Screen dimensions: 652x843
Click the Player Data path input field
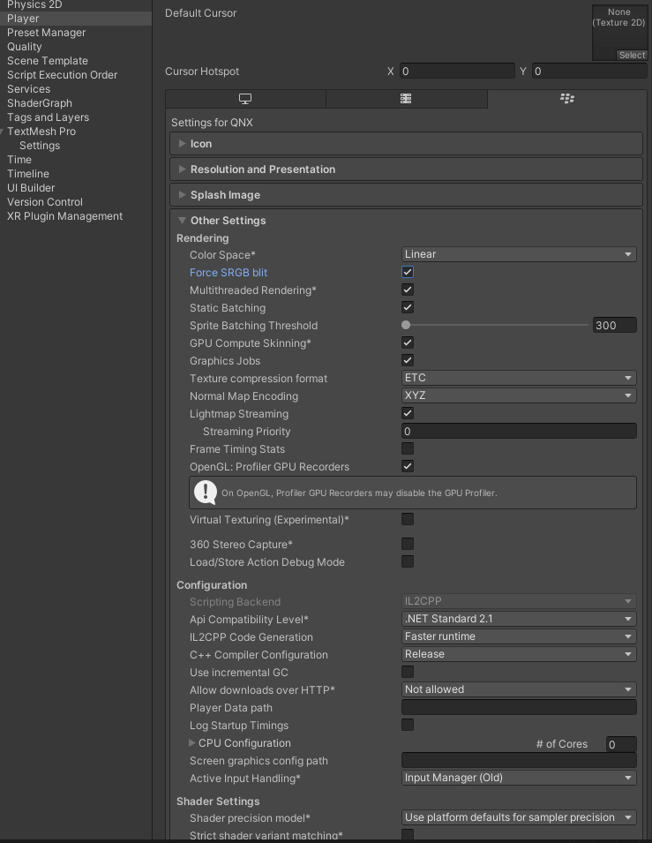[519, 708]
